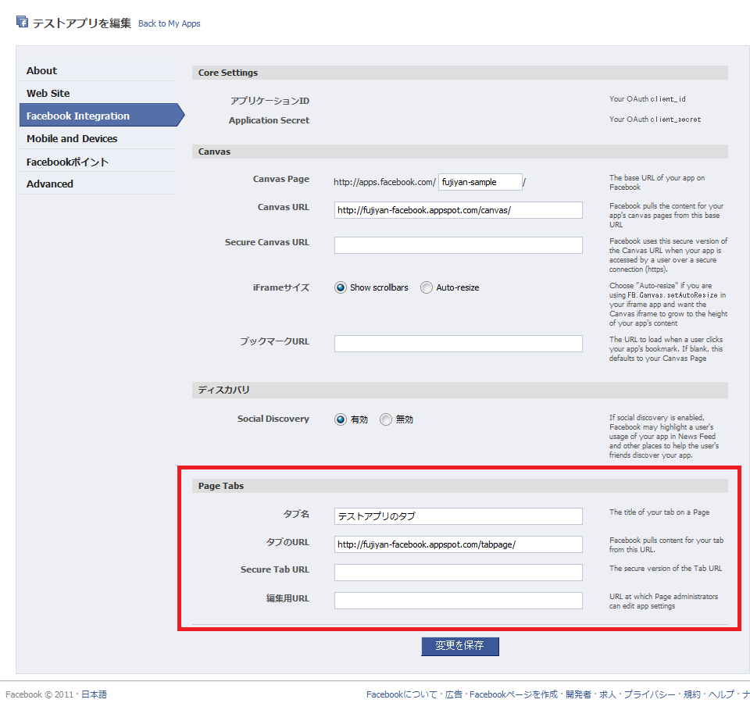The width and height of the screenshot is (750, 703).
Task: Click the タブ名 text field
Action: 459,516
